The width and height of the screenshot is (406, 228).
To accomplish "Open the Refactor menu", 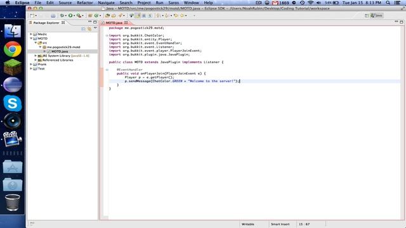I will click(84, 3).
